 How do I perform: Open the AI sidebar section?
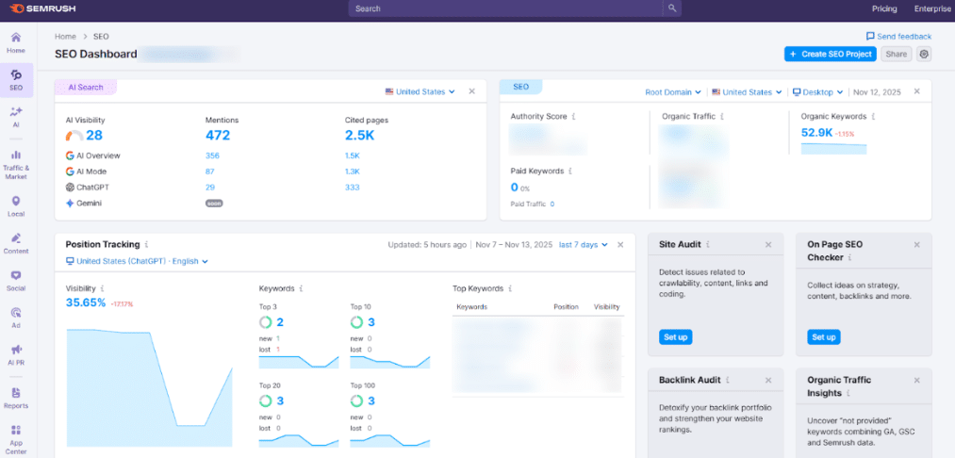(x=16, y=117)
